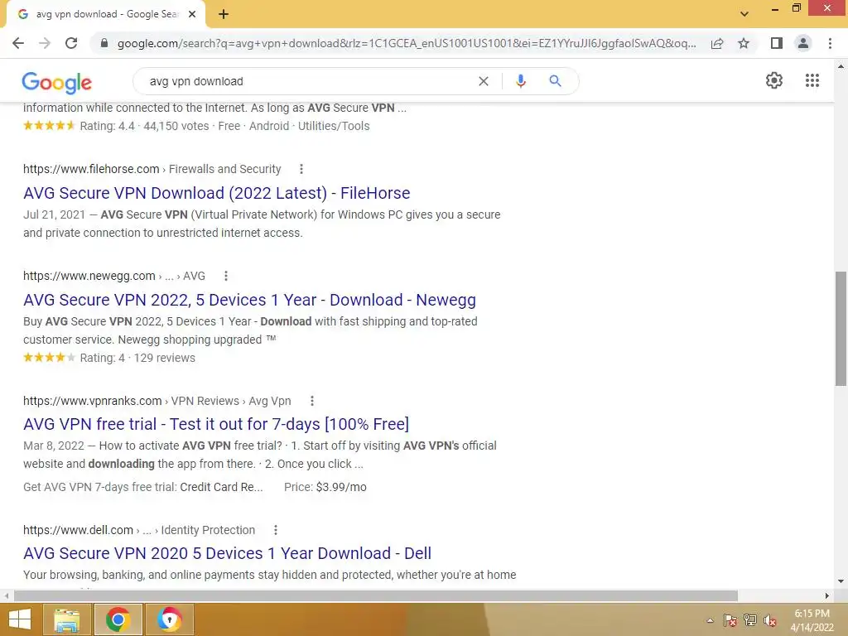Open Google quick settings gear
Viewport: 848px width, 636px height.
coord(774,80)
